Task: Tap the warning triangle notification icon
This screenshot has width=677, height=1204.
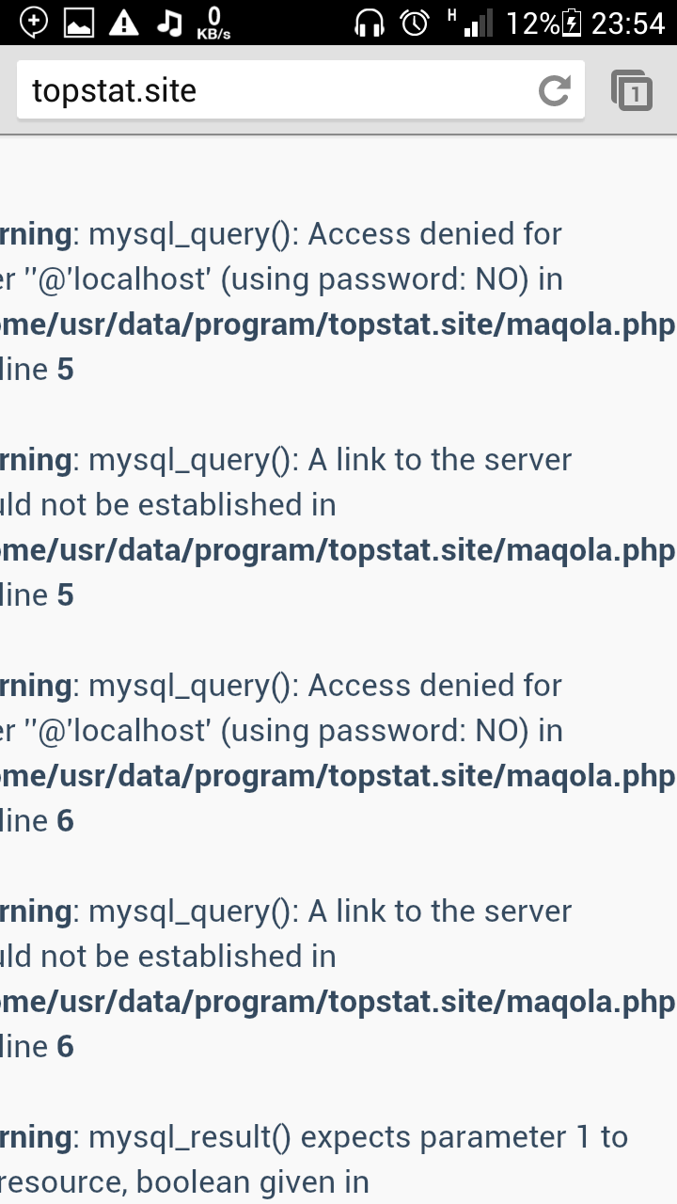Action: (124, 23)
